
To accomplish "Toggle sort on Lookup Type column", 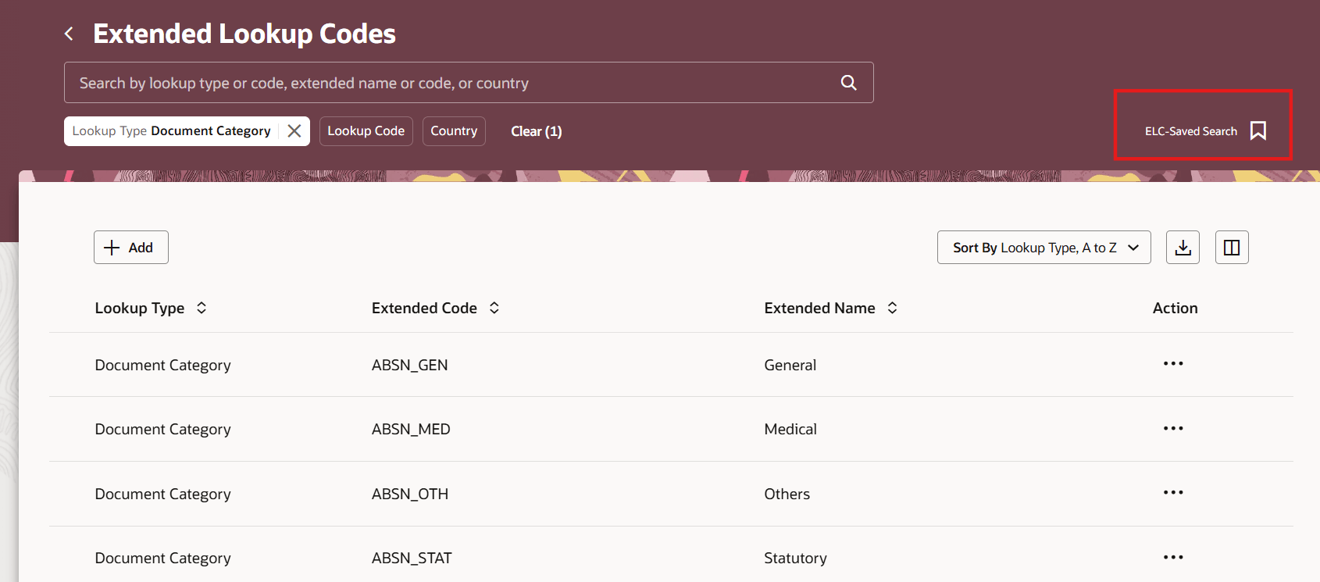I will pos(202,308).
